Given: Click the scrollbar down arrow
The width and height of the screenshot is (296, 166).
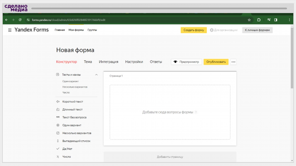Looking at the screenshot, I should coord(292,160).
